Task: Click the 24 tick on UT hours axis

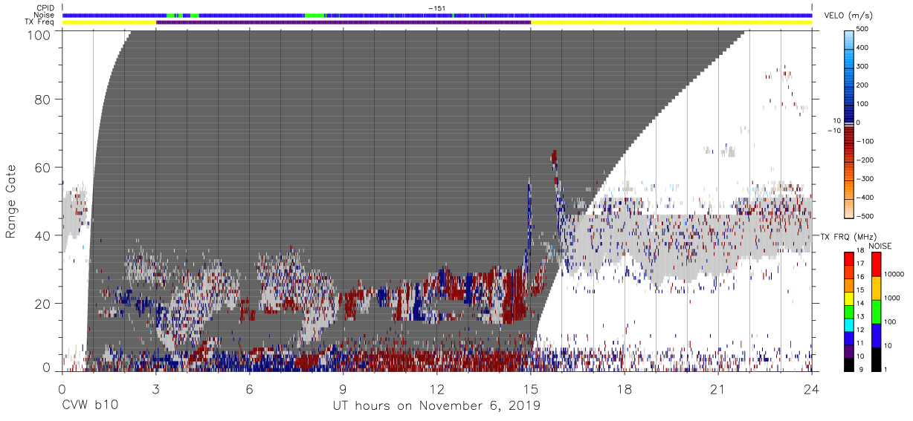Action: tap(811, 388)
